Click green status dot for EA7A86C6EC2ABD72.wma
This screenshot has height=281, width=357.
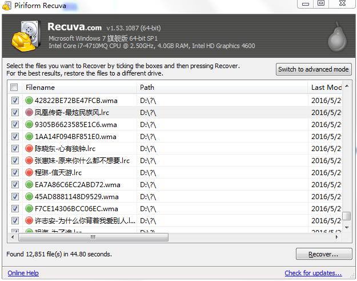[29, 184]
